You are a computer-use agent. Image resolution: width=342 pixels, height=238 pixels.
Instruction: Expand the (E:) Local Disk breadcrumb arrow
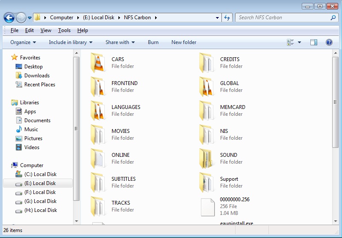click(x=119, y=18)
